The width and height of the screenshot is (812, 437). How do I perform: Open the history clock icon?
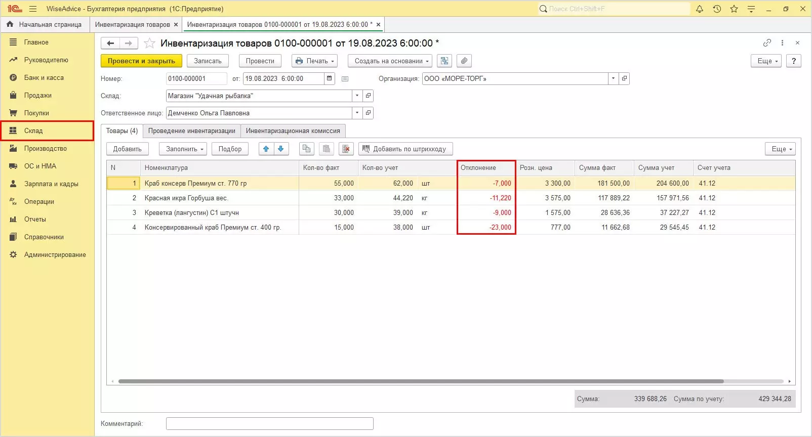click(717, 9)
